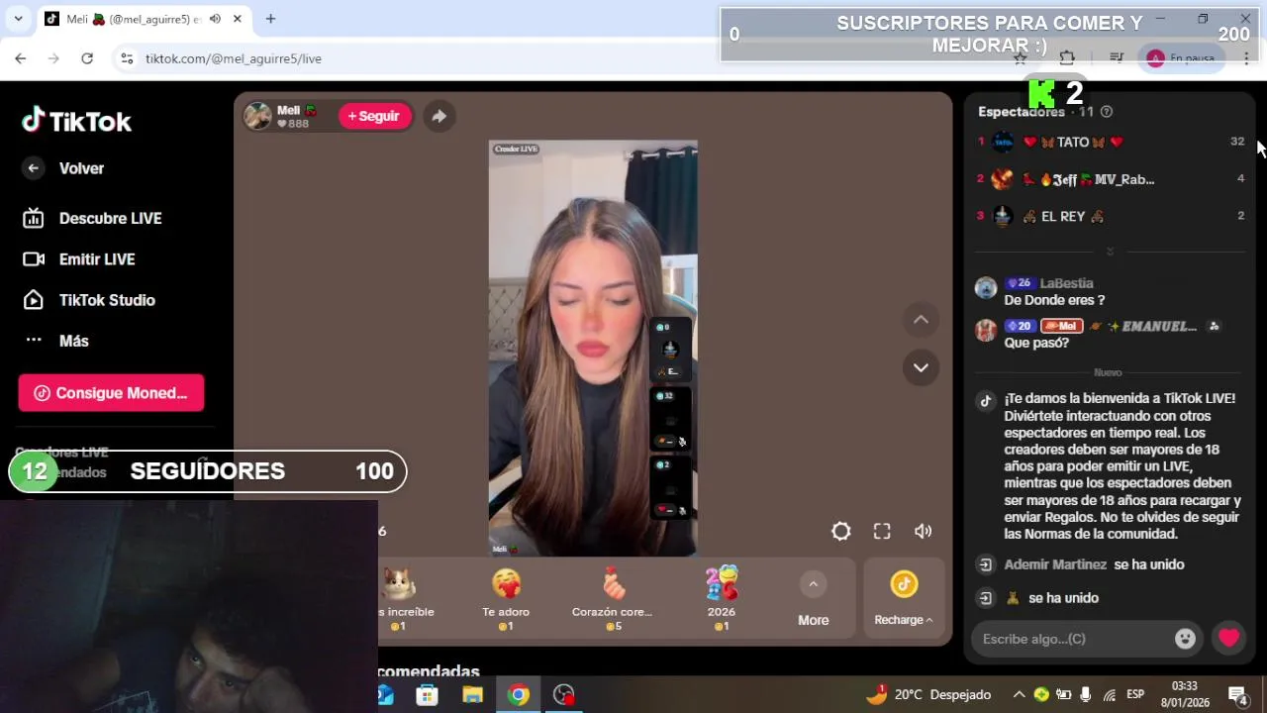Send the 'Corazón' finger heart gift

[x=613, y=599]
